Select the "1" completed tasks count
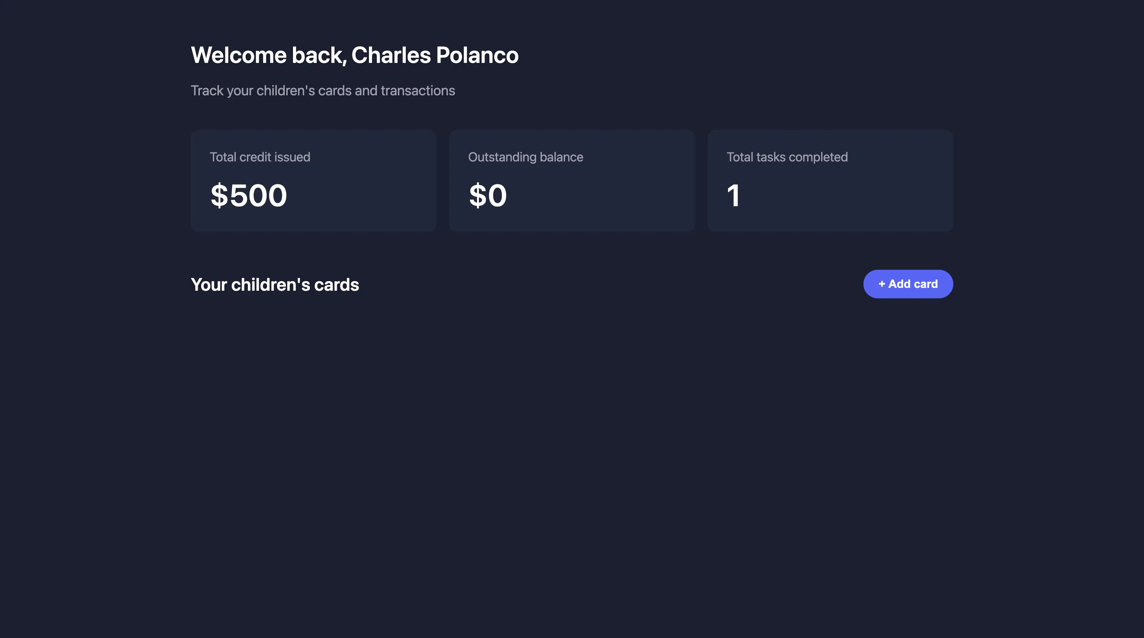The image size is (1144, 638). tap(733, 195)
